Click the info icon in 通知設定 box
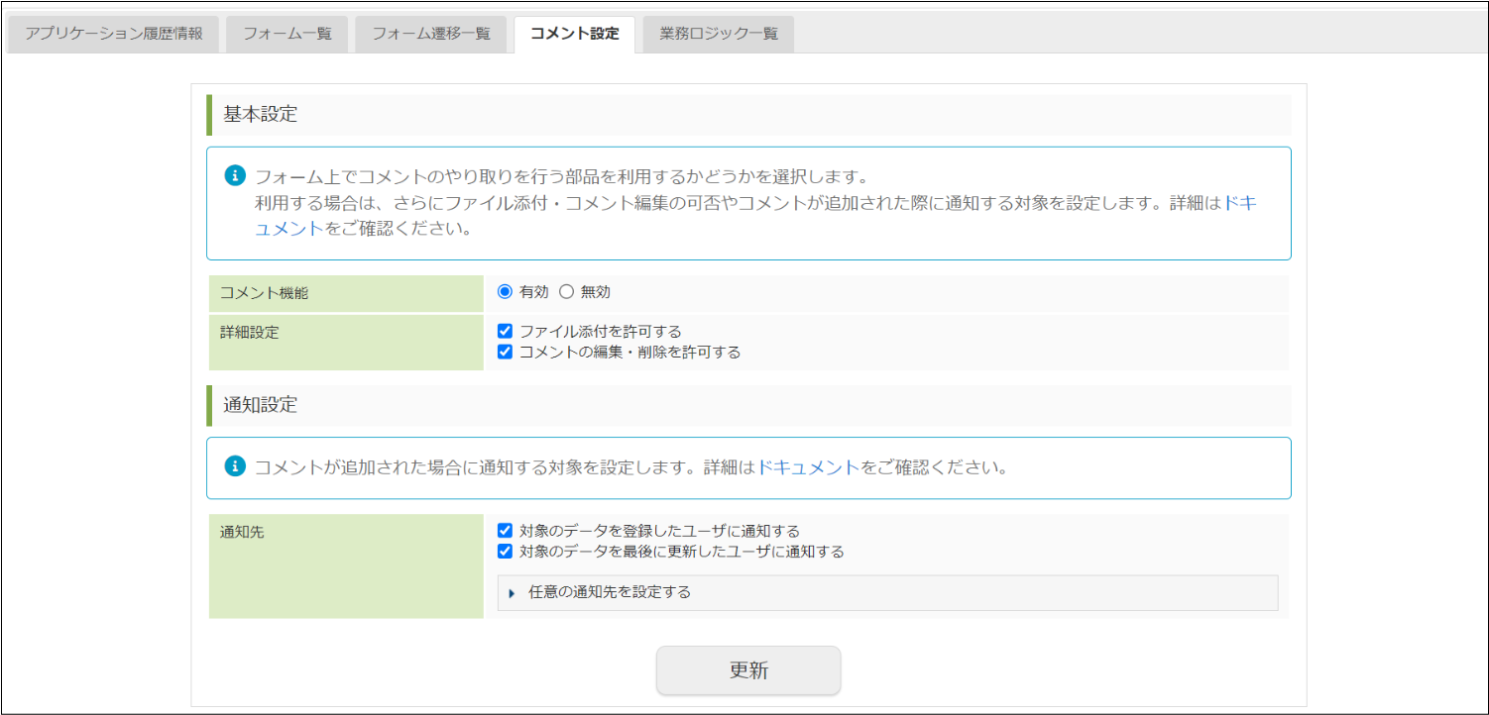This screenshot has width=1489, height=715. (235, 466)
